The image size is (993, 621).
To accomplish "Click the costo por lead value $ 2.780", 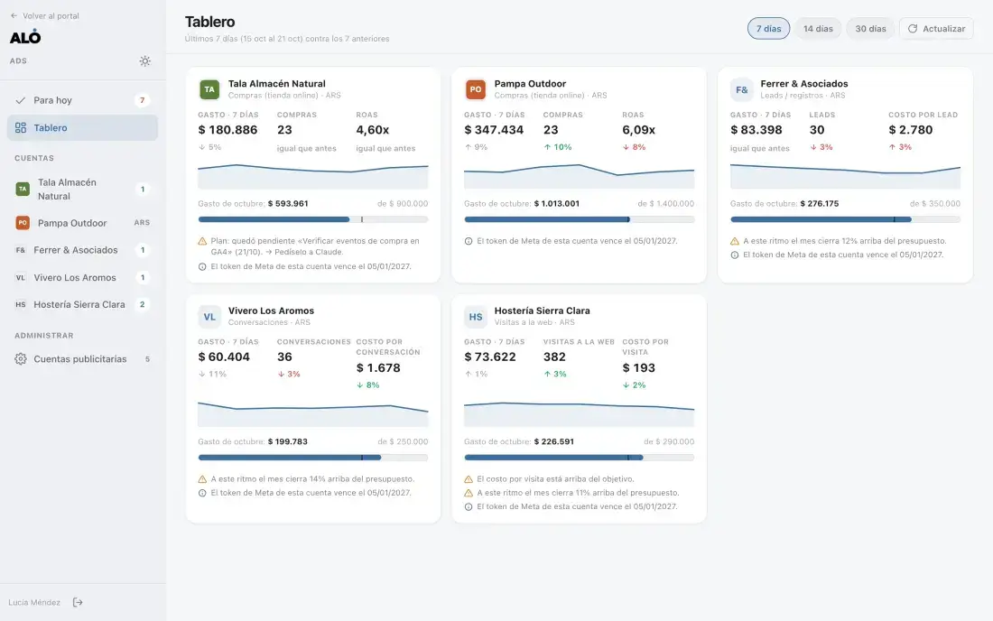I will click(911, 130).
